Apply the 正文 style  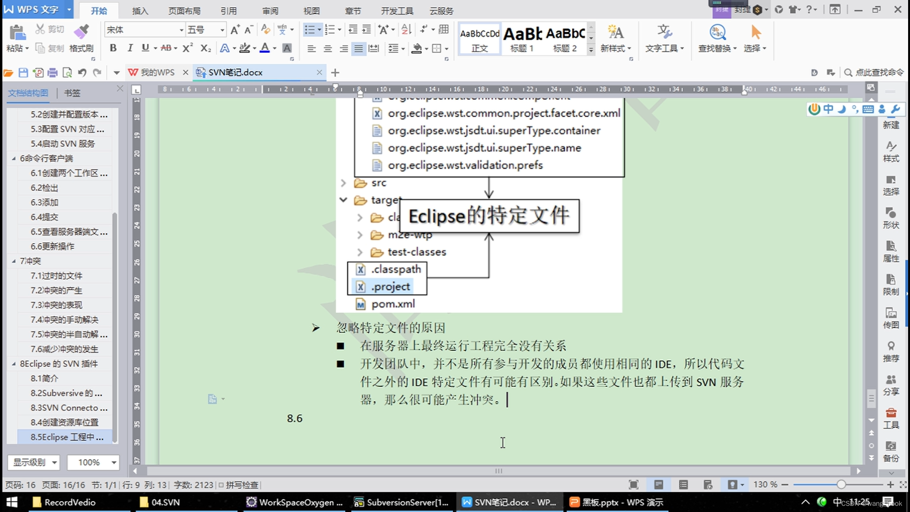click(x=480, y=39)
